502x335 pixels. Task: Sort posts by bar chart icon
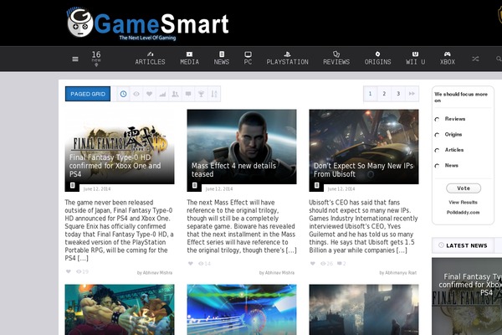tap(162, 94)
